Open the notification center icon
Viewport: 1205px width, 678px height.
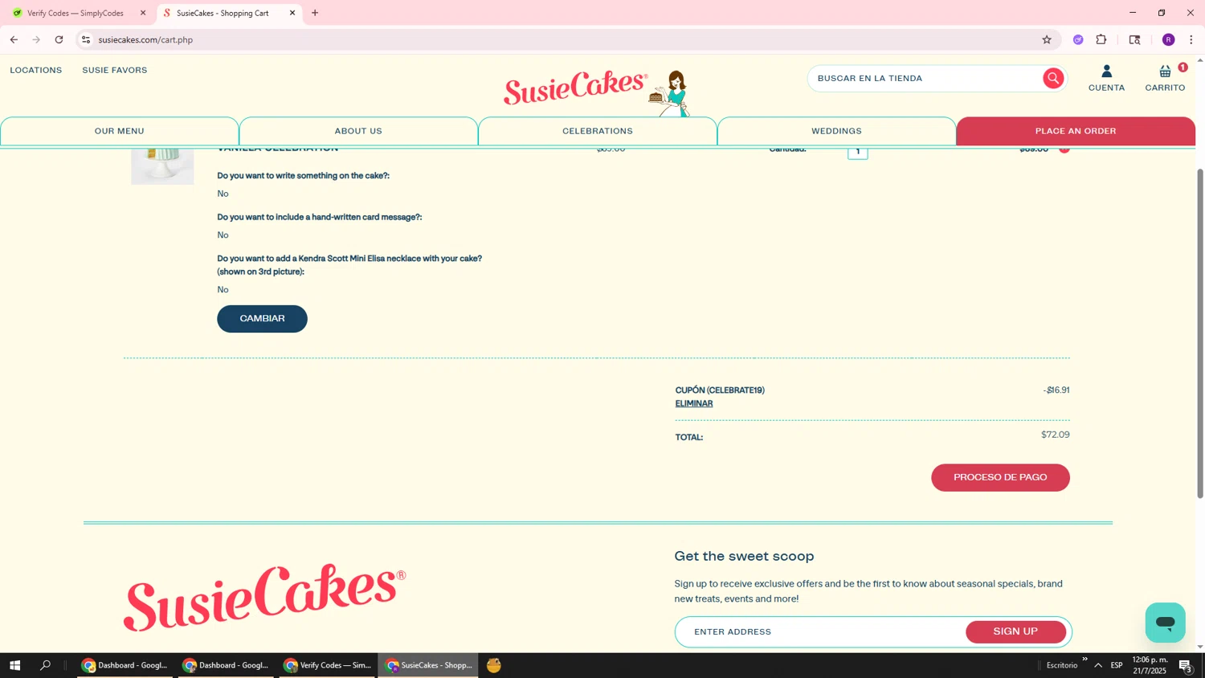click(x=1185, y=665)
